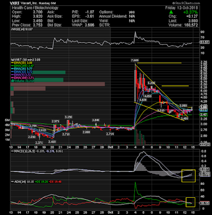
Task: Click the pink EMA(100) legend entry
Action: (22, 77)
